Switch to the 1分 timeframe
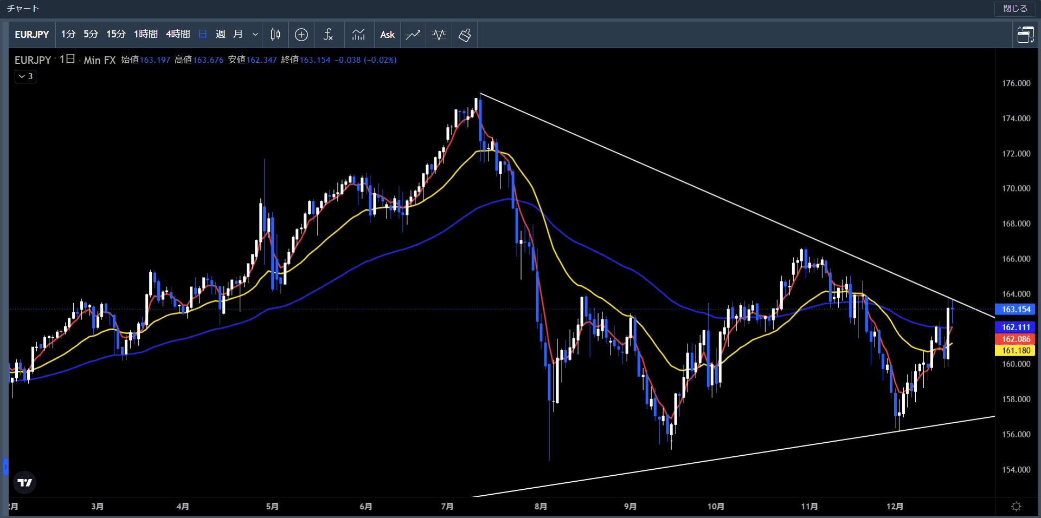Screen dimensions: 1041x518 68,35
